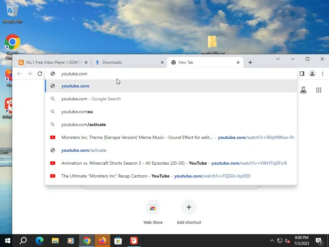Show hidden system tray icons
Viewport: 329px width, 247px height.
(272, 241)
